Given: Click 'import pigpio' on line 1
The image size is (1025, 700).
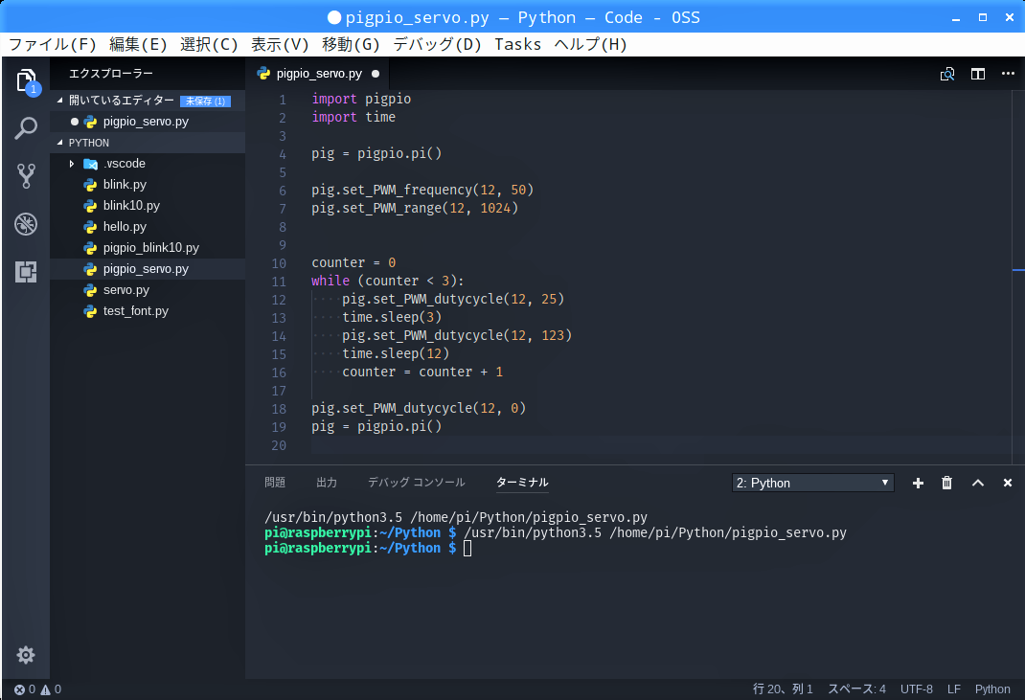Looking at the screenshot, I should click(x=361, y=100).
